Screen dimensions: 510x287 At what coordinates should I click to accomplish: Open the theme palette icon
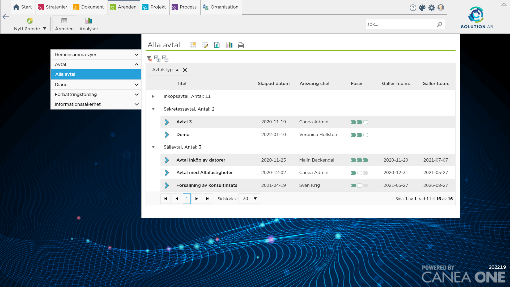tap(422, 8)
